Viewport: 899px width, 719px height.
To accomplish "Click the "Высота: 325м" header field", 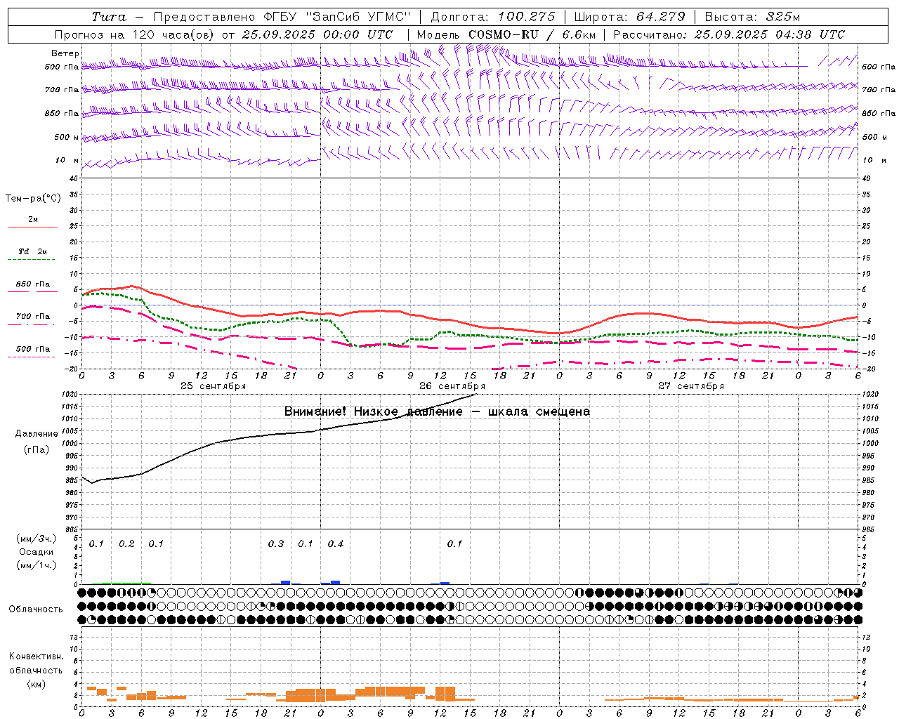I will (x=752, y=17).
